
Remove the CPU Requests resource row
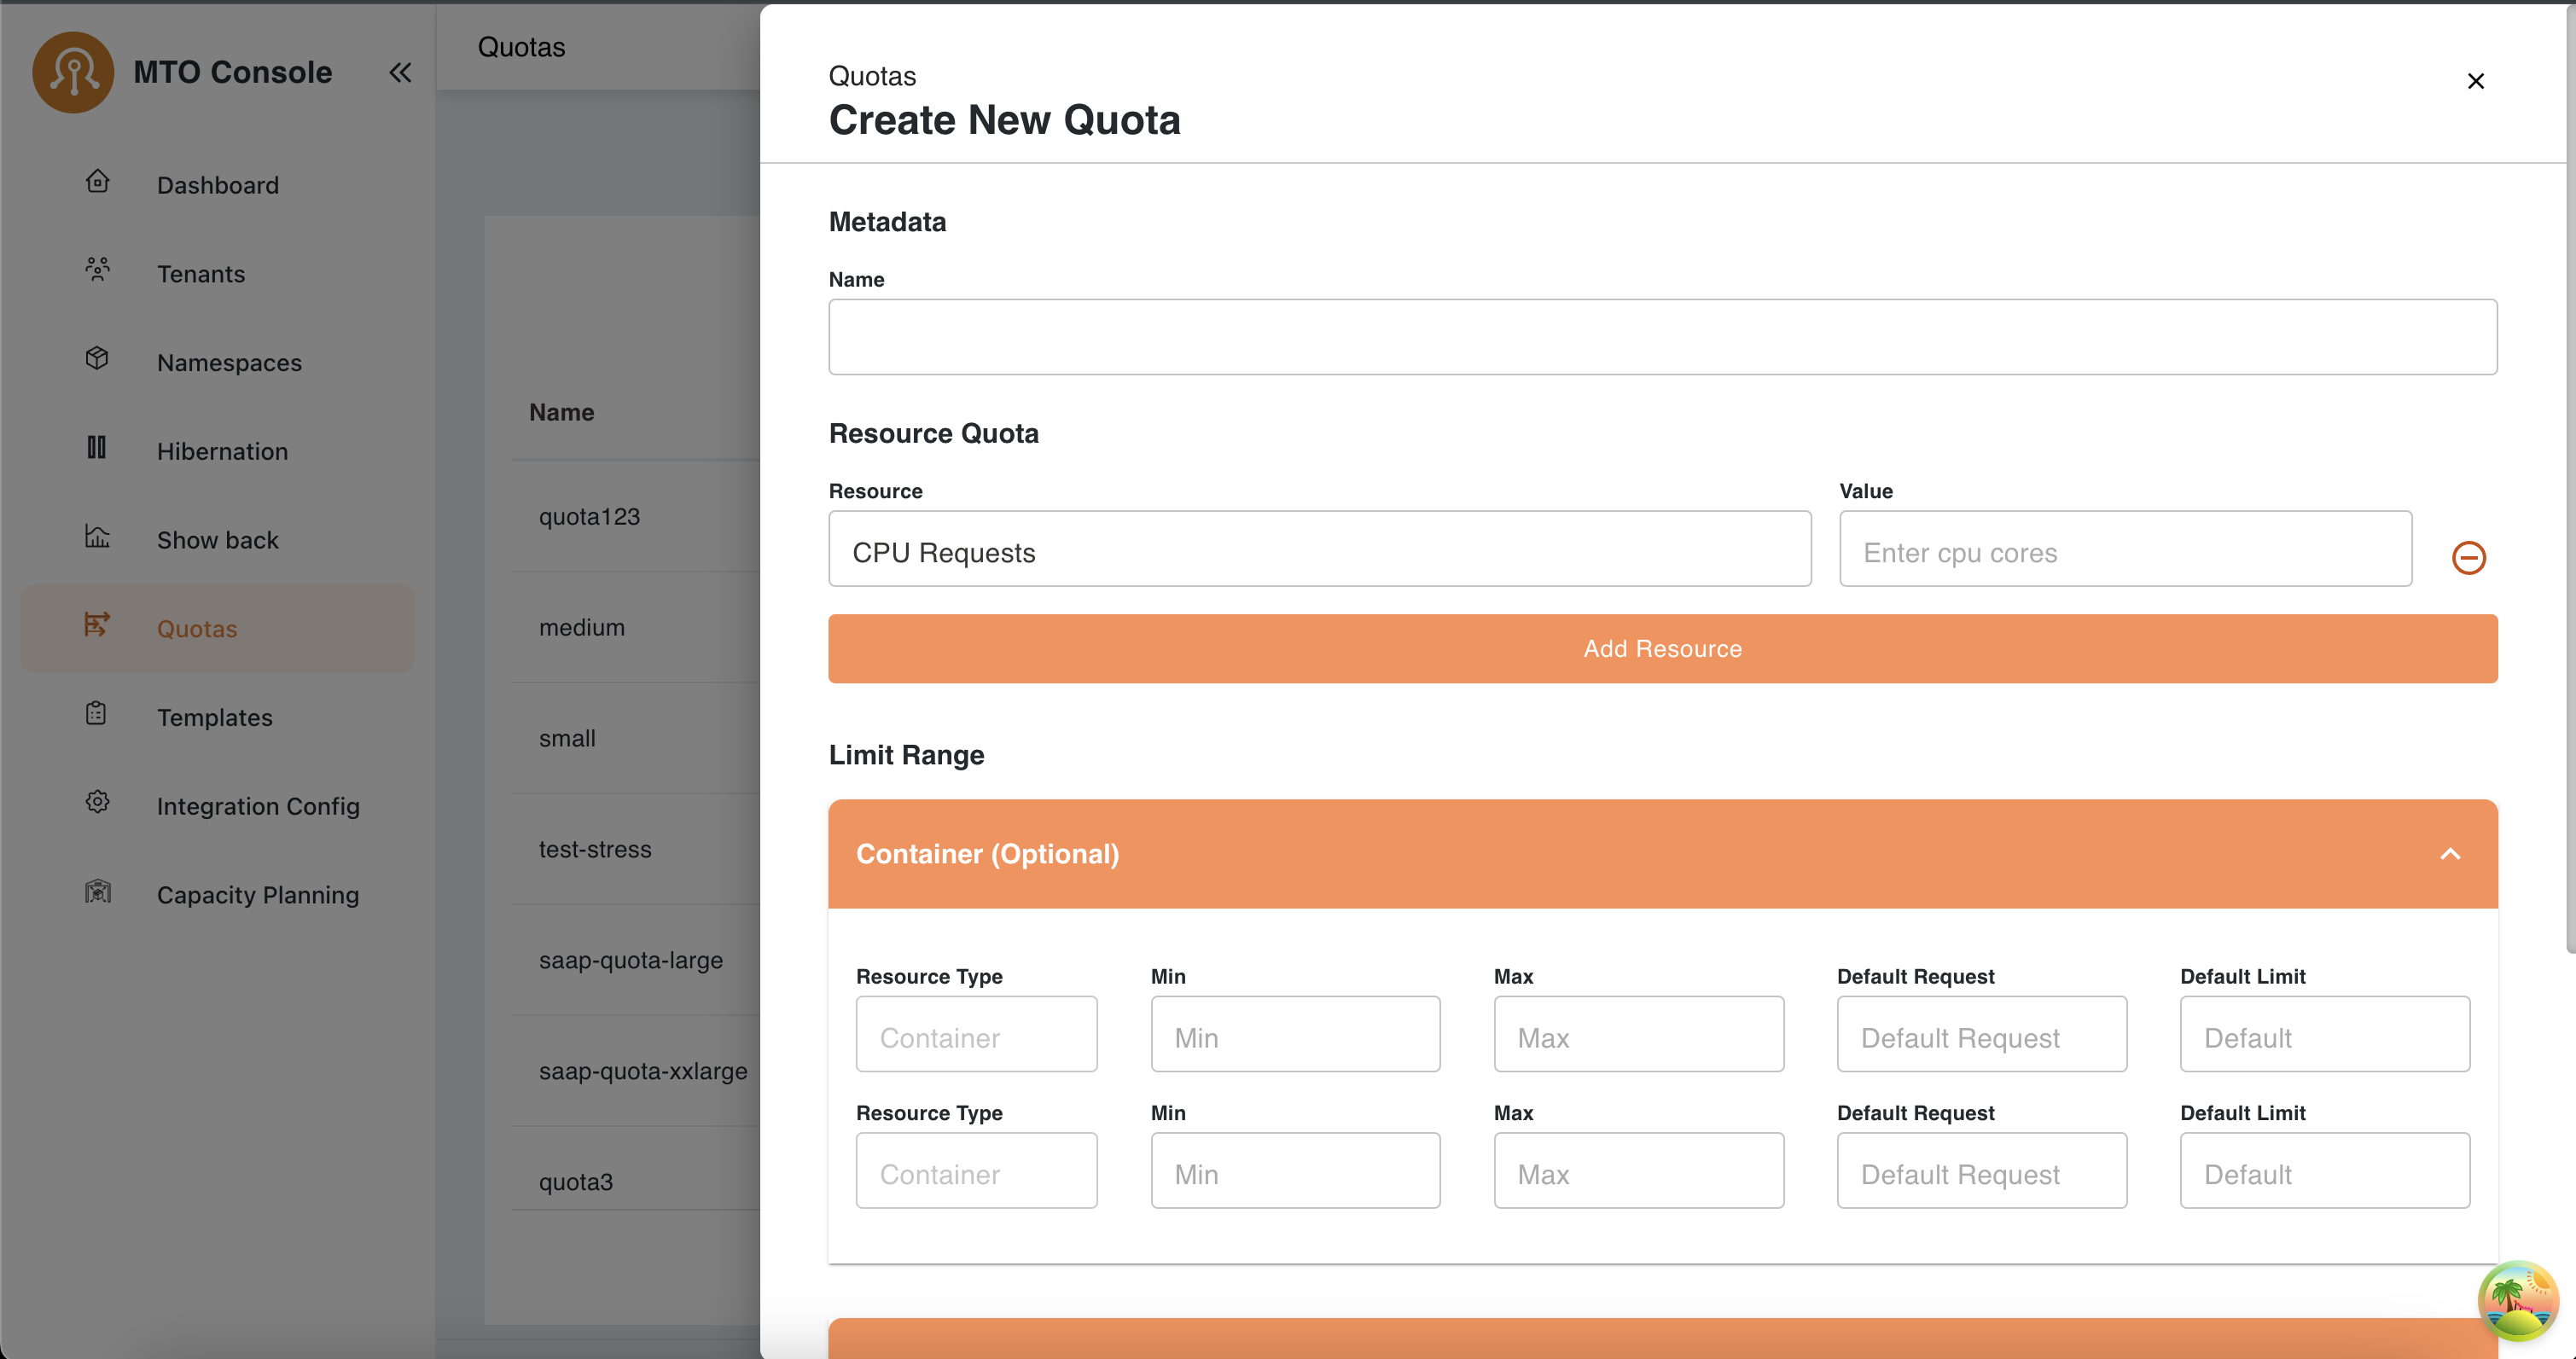pos(2468,558)
